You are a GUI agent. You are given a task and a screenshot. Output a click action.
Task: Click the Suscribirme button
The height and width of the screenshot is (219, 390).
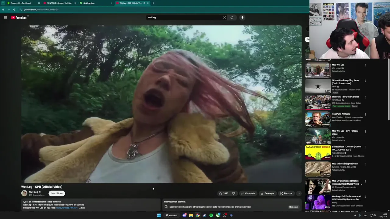(57, 193)
